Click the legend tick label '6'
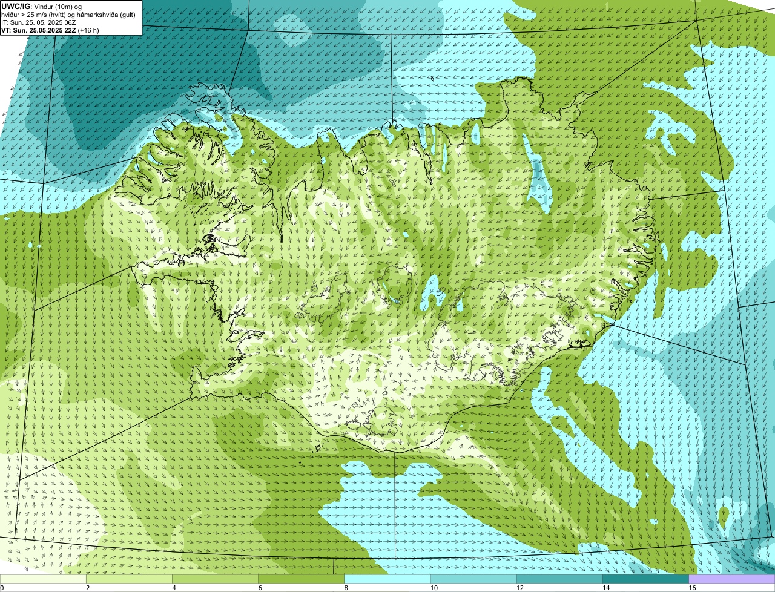 260,588
